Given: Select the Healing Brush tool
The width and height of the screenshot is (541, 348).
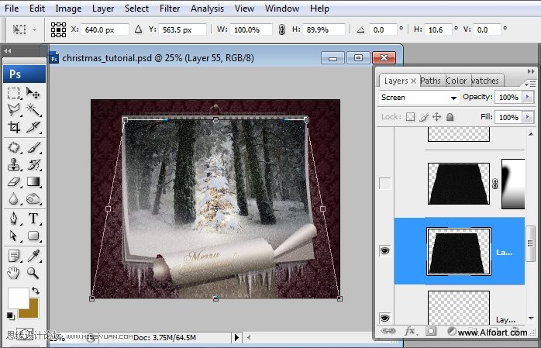Looking at the screenshot, I should (14, 147).
